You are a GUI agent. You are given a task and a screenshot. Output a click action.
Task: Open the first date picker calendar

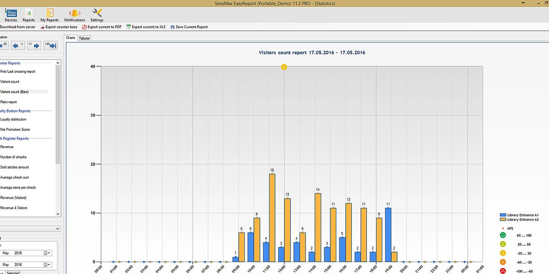click(47, 253)
